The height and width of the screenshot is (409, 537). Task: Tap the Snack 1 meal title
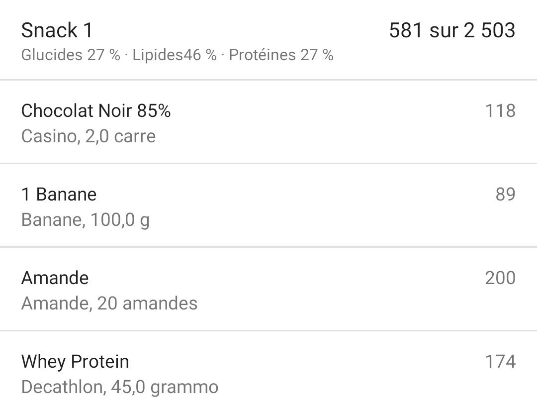click(57, 31)
